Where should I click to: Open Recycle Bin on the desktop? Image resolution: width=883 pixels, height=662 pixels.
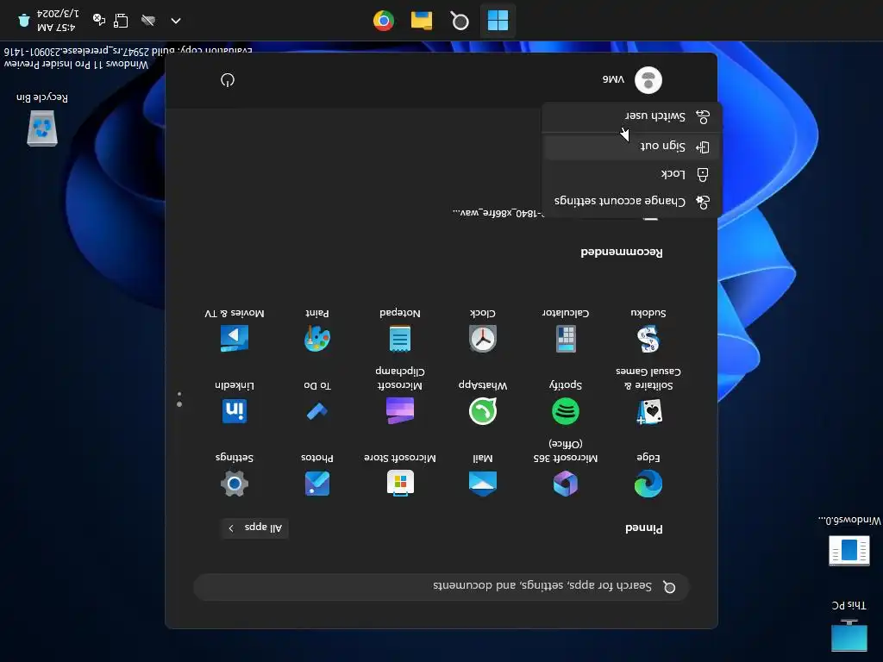pos(42,119)
